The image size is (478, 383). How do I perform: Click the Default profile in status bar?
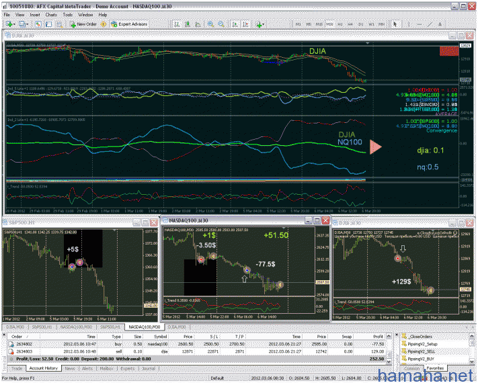pos(217,378)
